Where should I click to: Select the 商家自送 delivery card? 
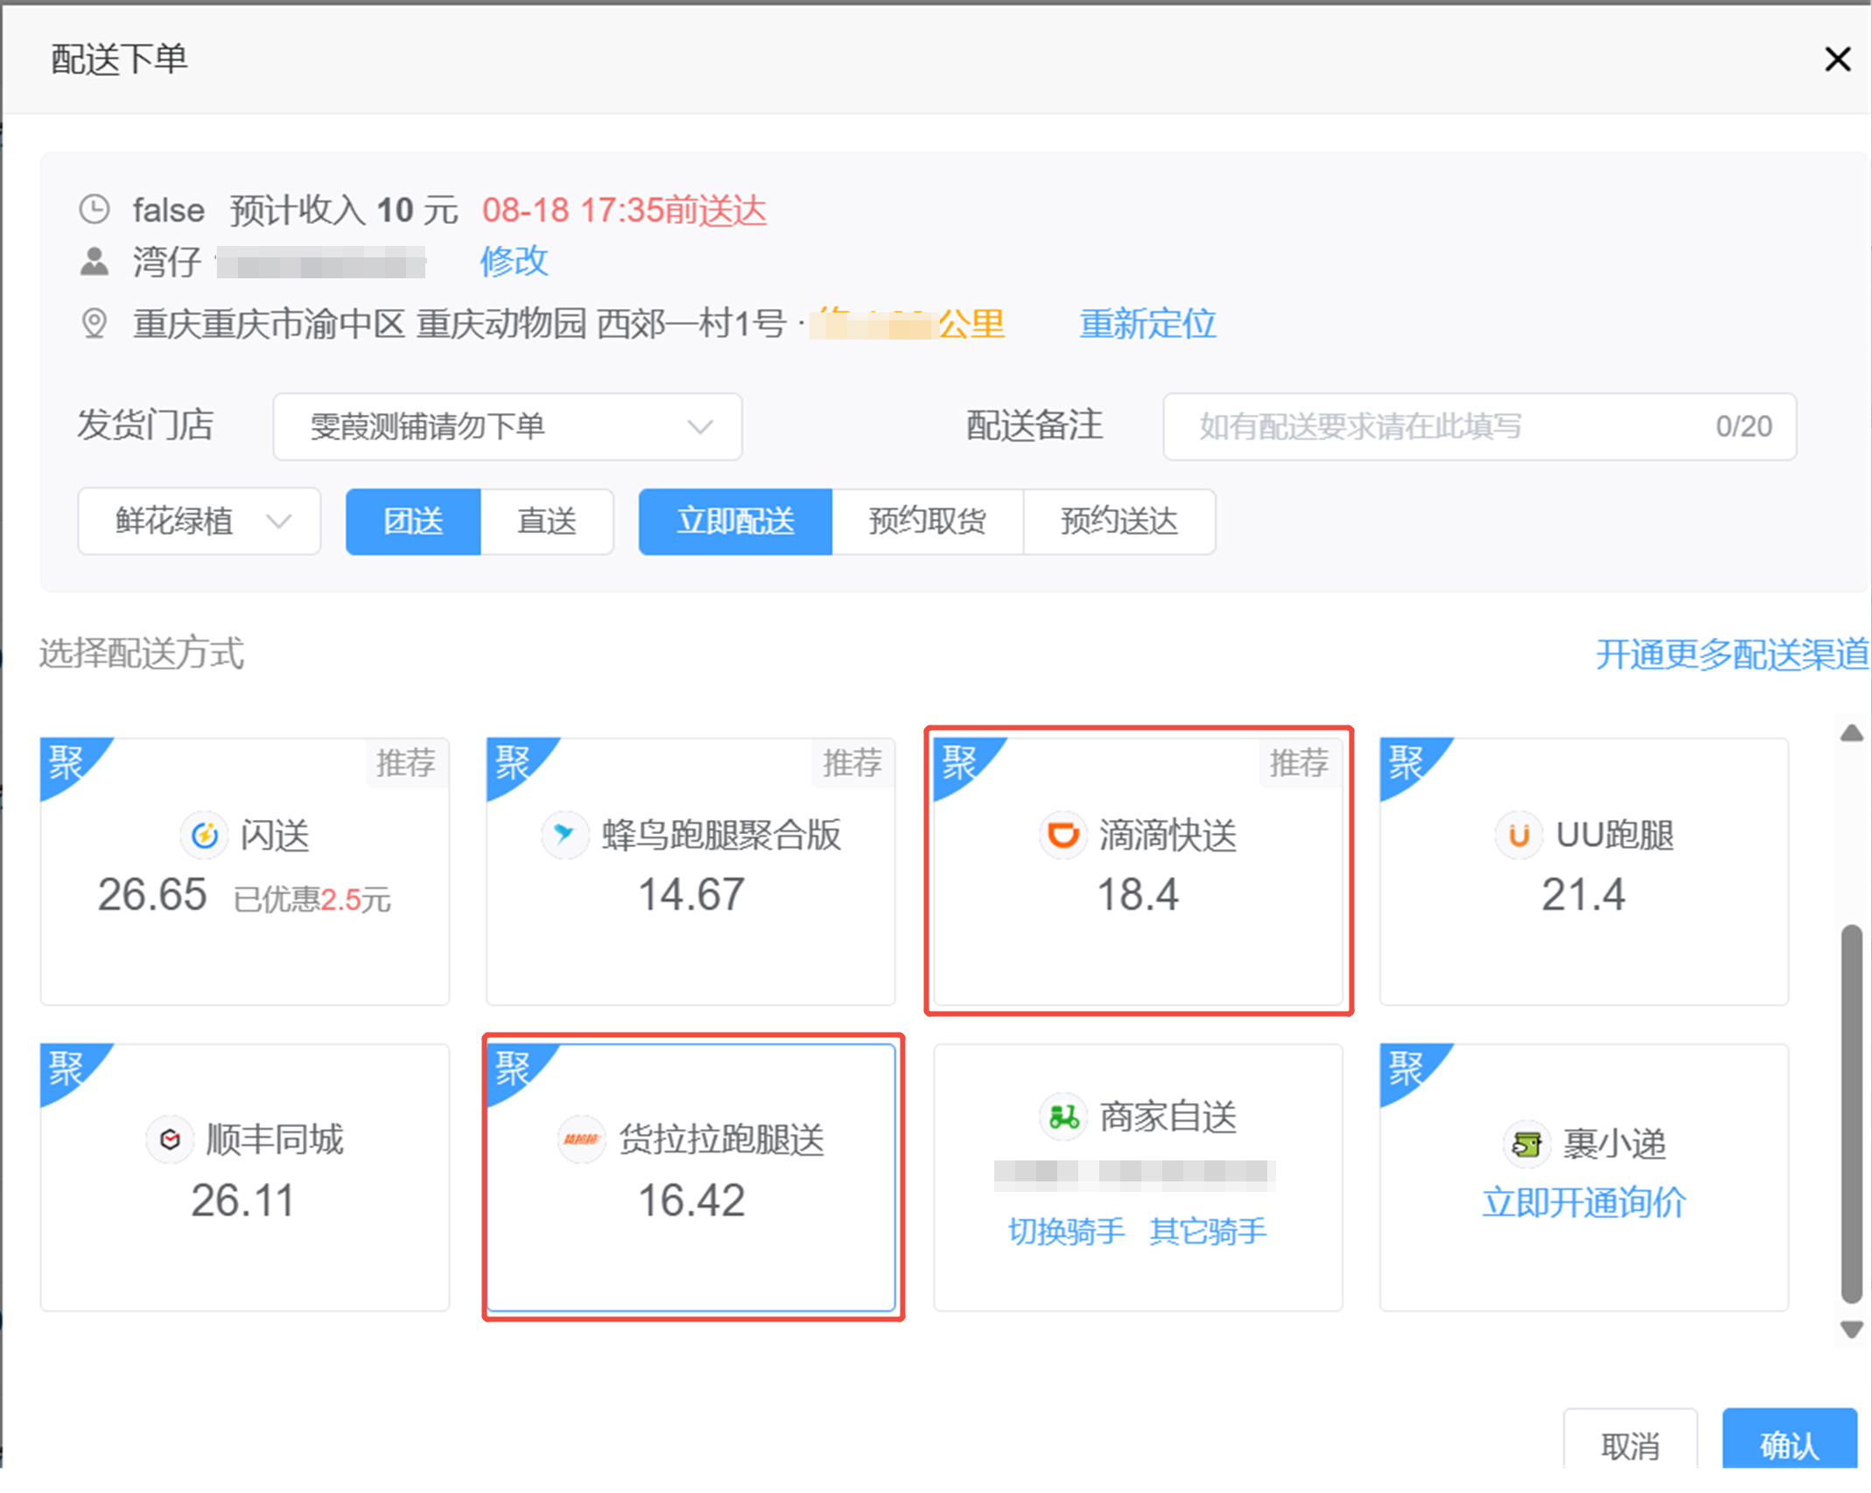pyautogui.click(x=1139, y=1177)
